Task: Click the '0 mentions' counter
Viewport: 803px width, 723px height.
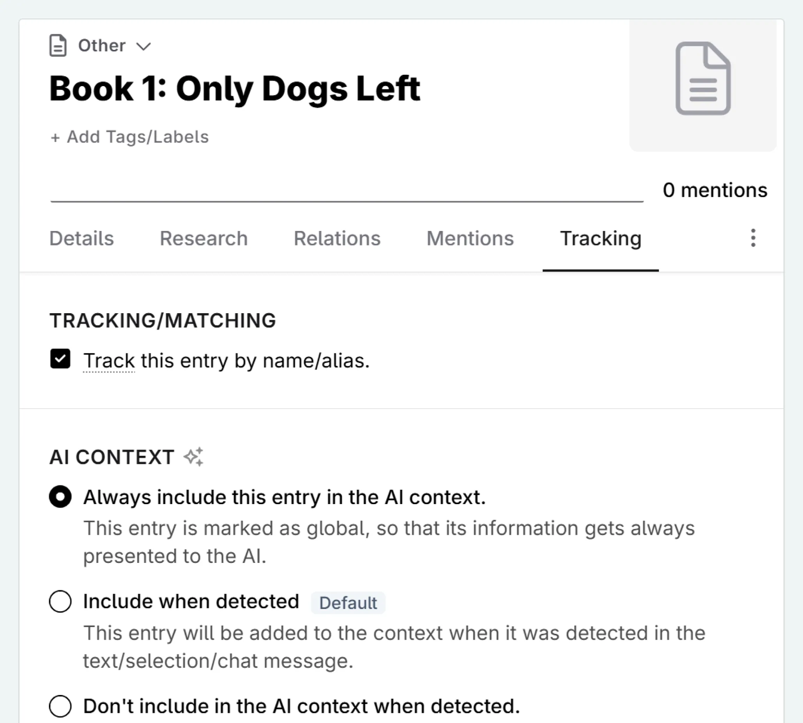Action: (x=715, y=190)
